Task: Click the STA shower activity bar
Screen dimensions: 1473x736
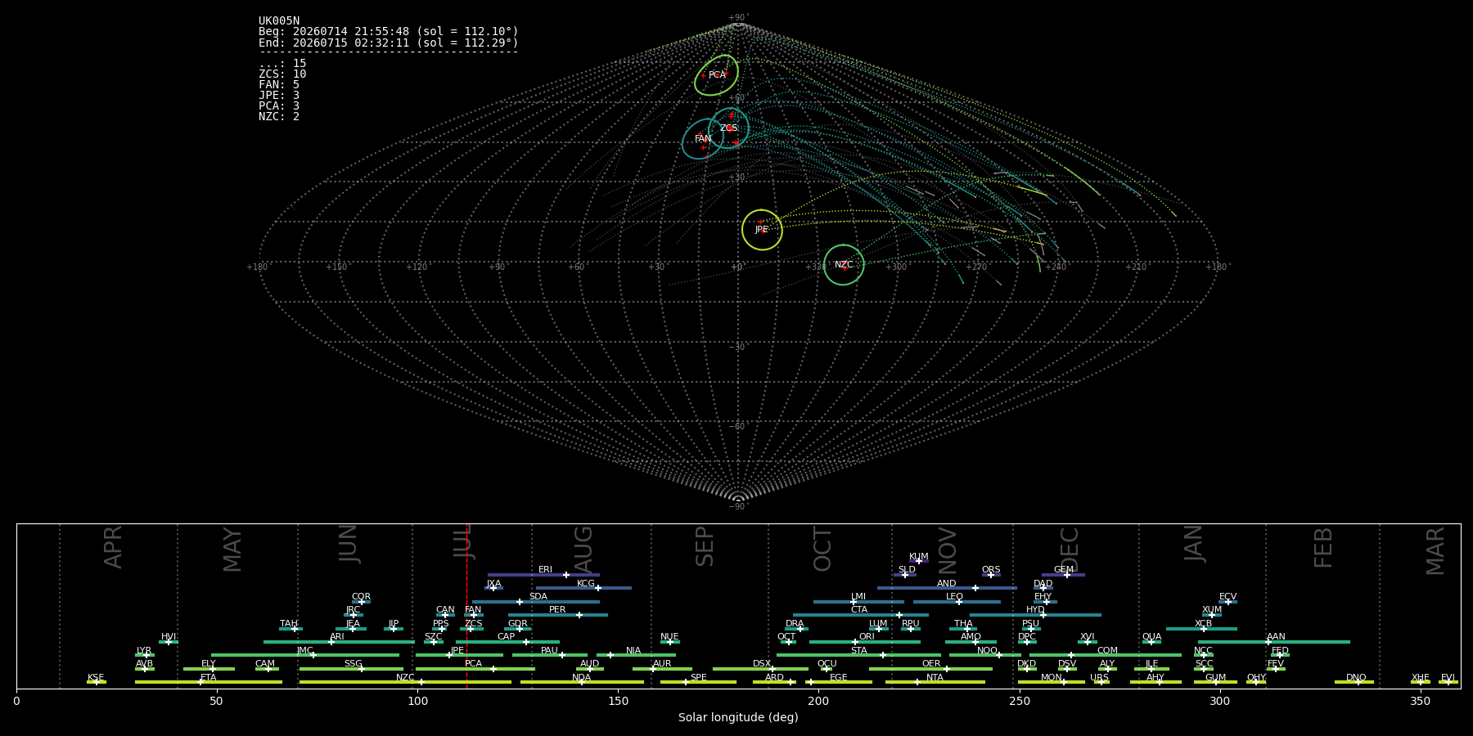Action: [858, 655]
